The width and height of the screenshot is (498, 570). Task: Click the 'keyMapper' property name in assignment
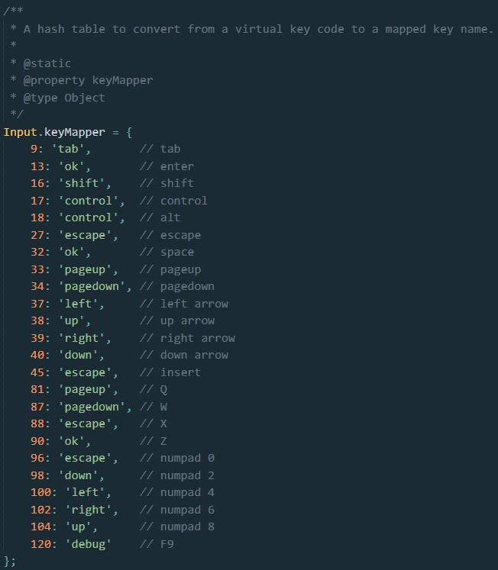point(75,132)
